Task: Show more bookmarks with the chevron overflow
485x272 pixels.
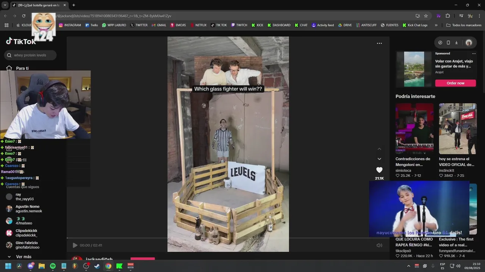Action: (436, 25)
